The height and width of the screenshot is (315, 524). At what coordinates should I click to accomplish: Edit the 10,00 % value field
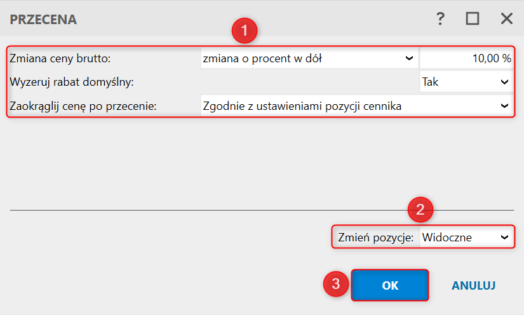[x=467, y=58]
